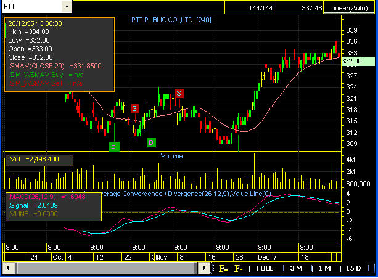This screenshot has width=378, height=278.
Task: Click the 2M volume axis label
Action: (350, 171)
